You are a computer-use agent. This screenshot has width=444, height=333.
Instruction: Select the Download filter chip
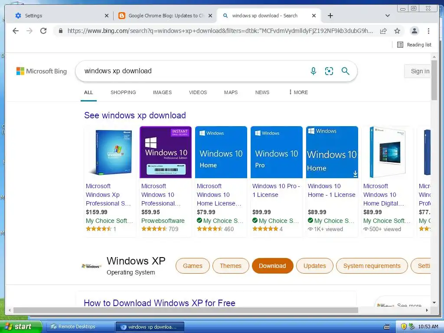point(272,266)
